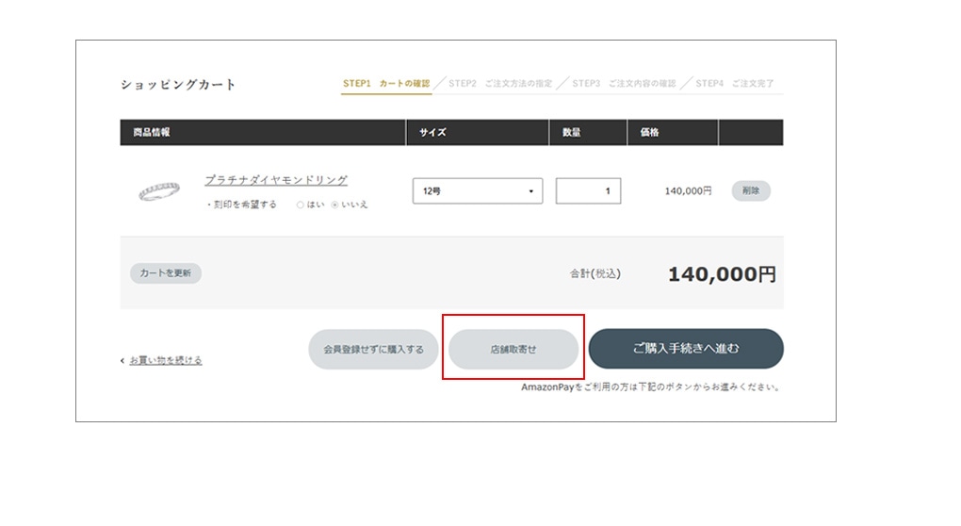The height and width of the screenshot is (526, 961).
Task: Select the STEP1 カートの確認 tab
Action: tap(385, 84)
